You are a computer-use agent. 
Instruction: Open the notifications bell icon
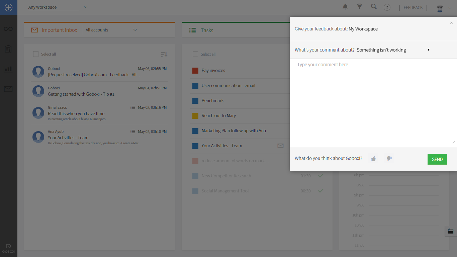pos(345,7)
